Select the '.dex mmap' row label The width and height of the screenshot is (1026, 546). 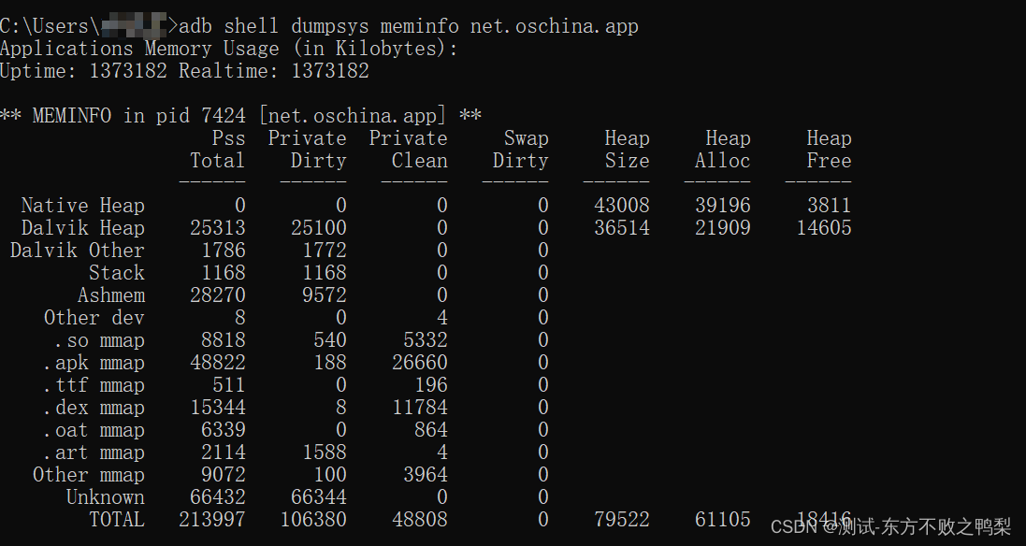(94, 408)
